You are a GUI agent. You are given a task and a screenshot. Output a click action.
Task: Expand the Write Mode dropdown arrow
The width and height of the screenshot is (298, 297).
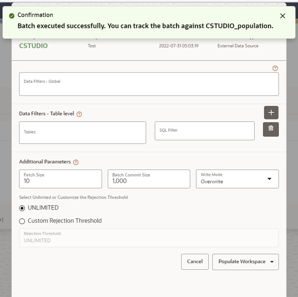[269, 179]
